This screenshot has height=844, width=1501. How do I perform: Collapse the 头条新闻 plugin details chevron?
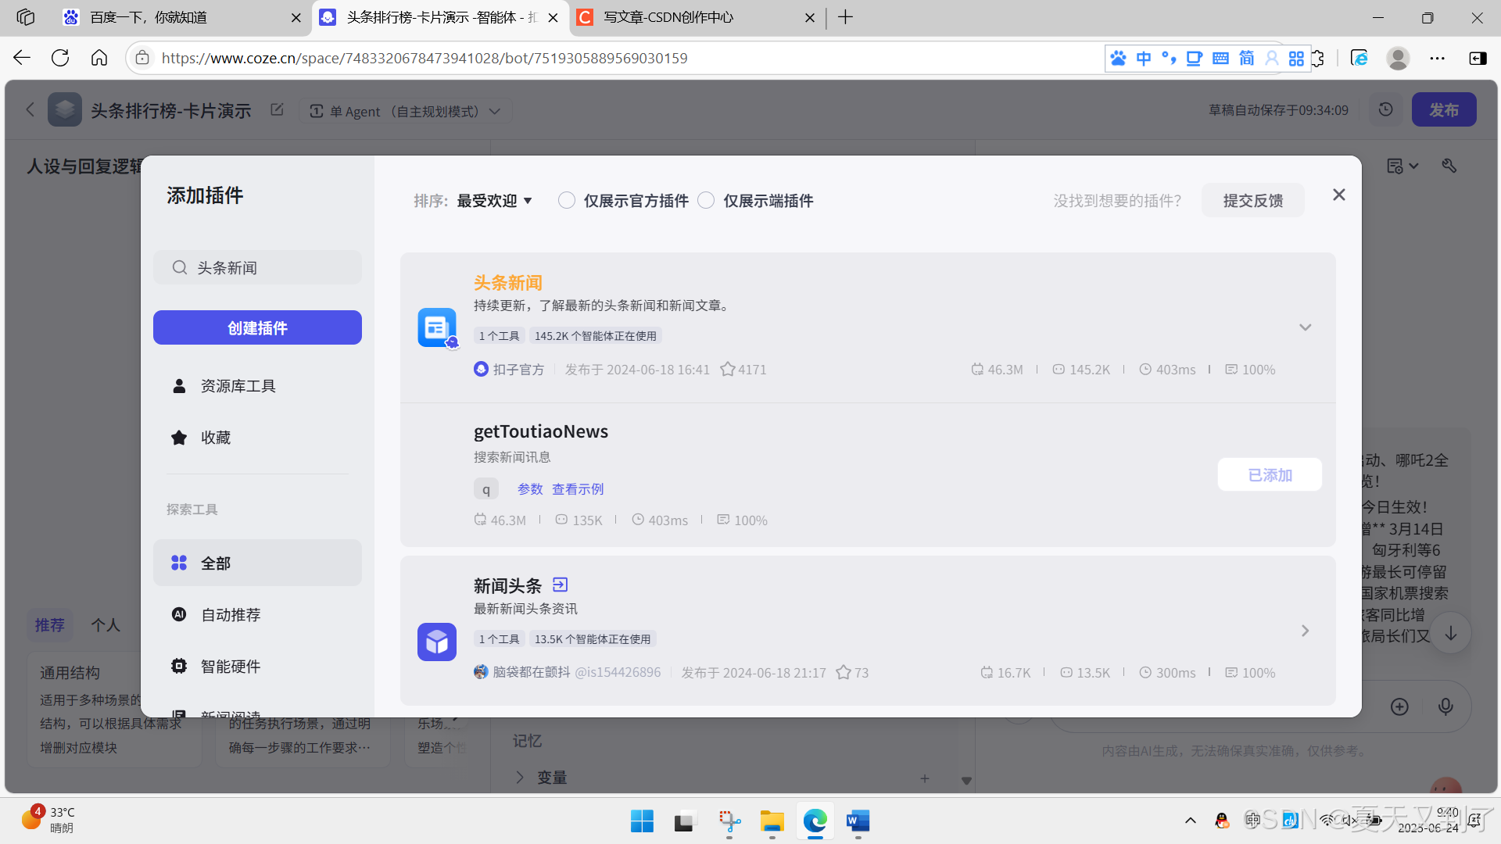click(x=1305, y=327)
